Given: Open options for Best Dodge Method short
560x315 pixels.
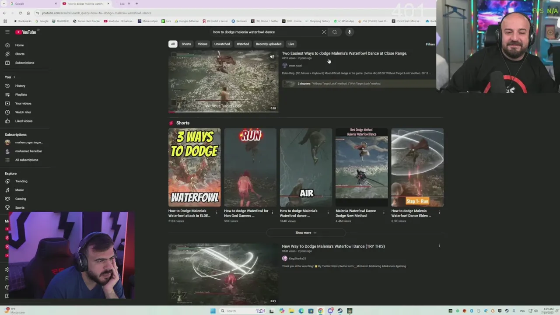Looking at the screenshot, I should tap(384, 212).
